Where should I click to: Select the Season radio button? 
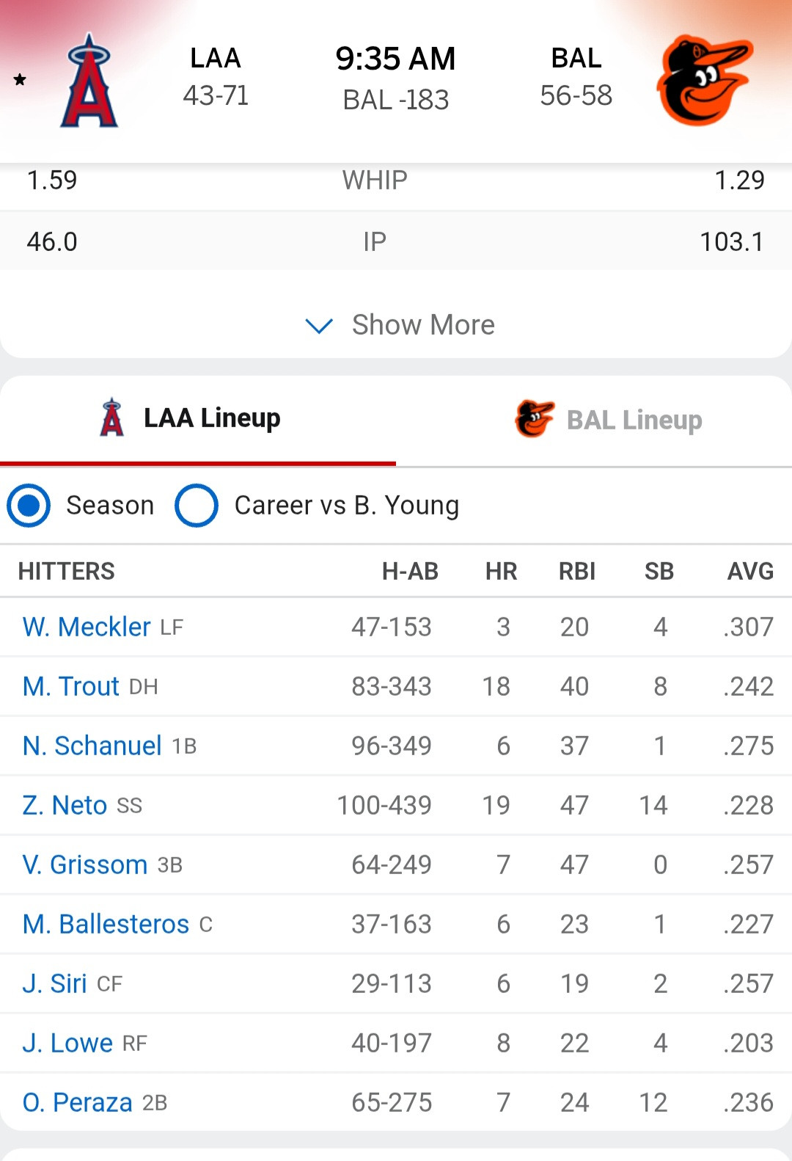coord(29,506)
